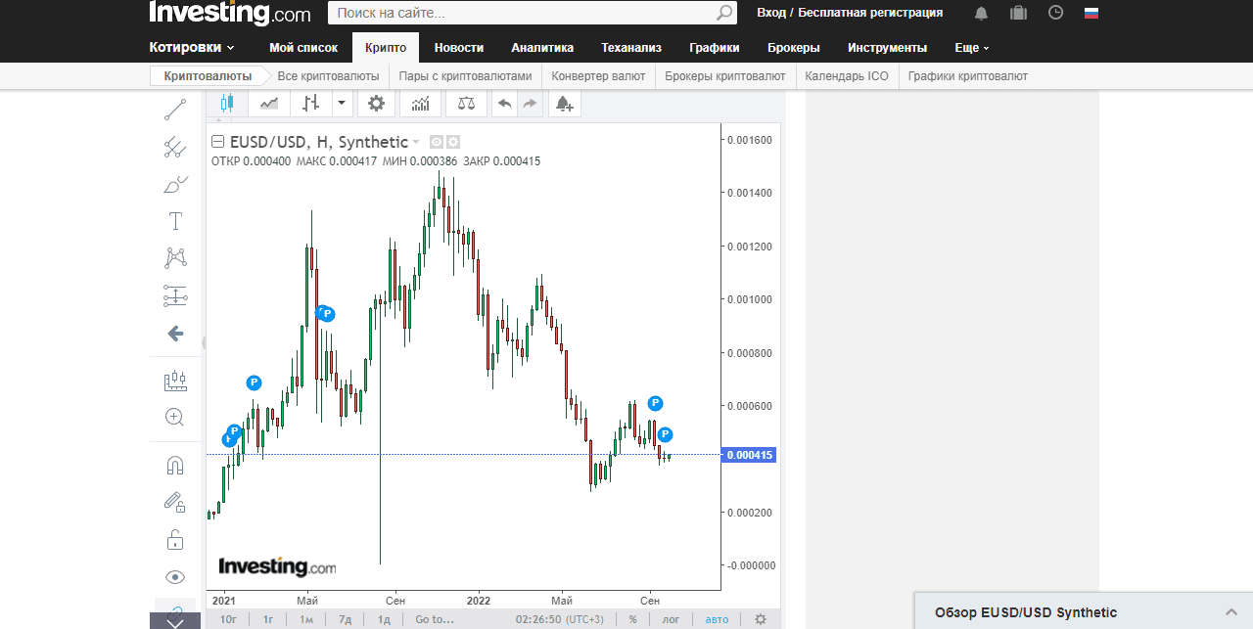Open chart settings gear in top toolbar
Image resolution: width=1253 pixels, height=629 pixels.
pos(376,103)
